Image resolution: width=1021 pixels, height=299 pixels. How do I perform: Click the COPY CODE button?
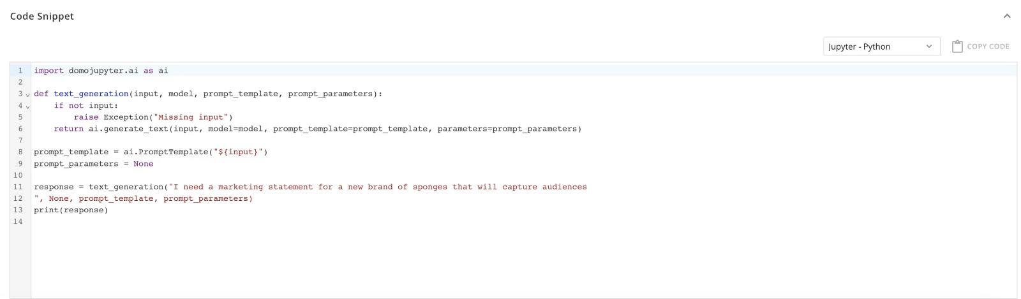pos(981,47)
